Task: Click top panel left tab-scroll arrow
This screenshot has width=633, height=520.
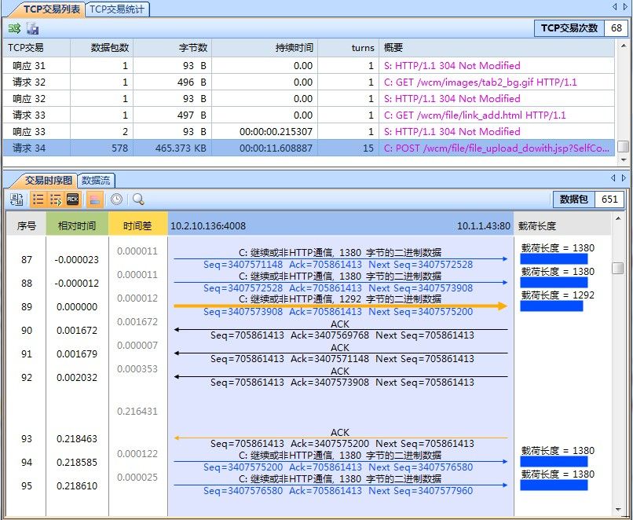Action: coord(614,7)
